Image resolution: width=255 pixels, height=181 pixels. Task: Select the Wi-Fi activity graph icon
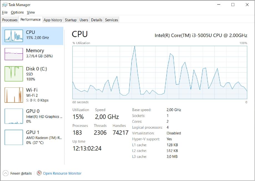[14, 95]
